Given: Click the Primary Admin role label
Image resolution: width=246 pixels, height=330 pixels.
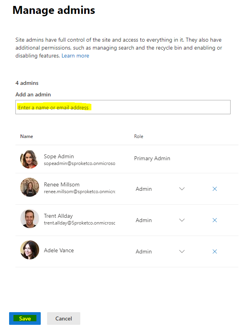Looking at the screenshot, I should 152,158.
